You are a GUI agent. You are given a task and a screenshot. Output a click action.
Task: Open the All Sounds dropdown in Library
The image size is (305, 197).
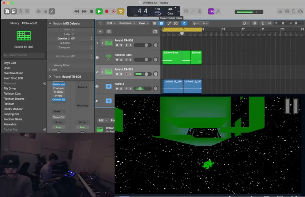click(29, 23)
